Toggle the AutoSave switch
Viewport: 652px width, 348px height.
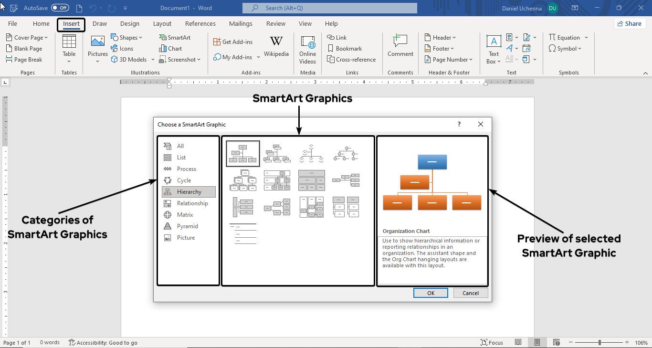[60, 8]
